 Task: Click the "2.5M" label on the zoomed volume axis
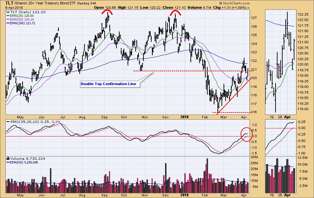coord(303,186)
